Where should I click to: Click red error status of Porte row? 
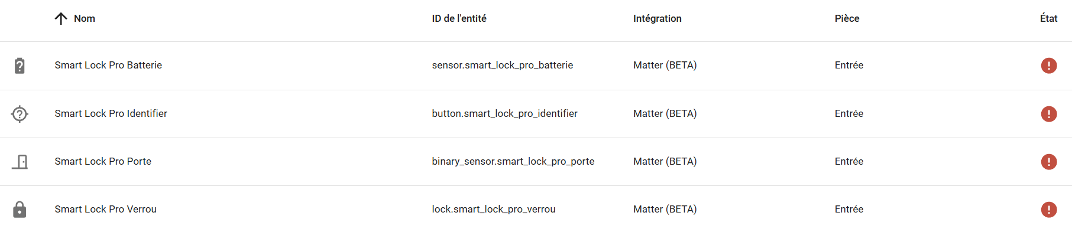click(1049, 162)
